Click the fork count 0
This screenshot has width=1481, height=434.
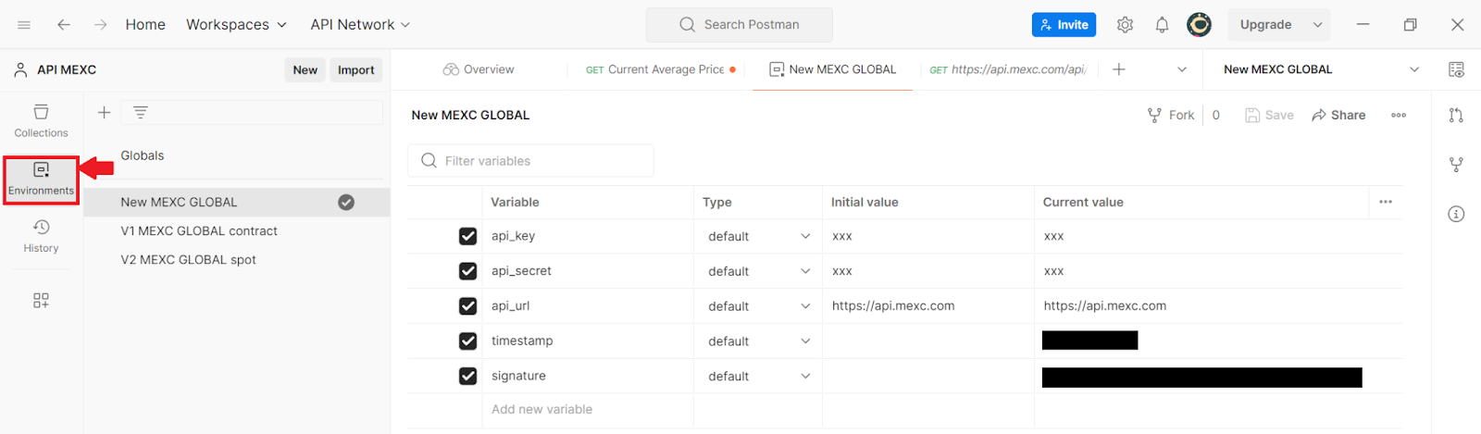(x=1215, y=115)
